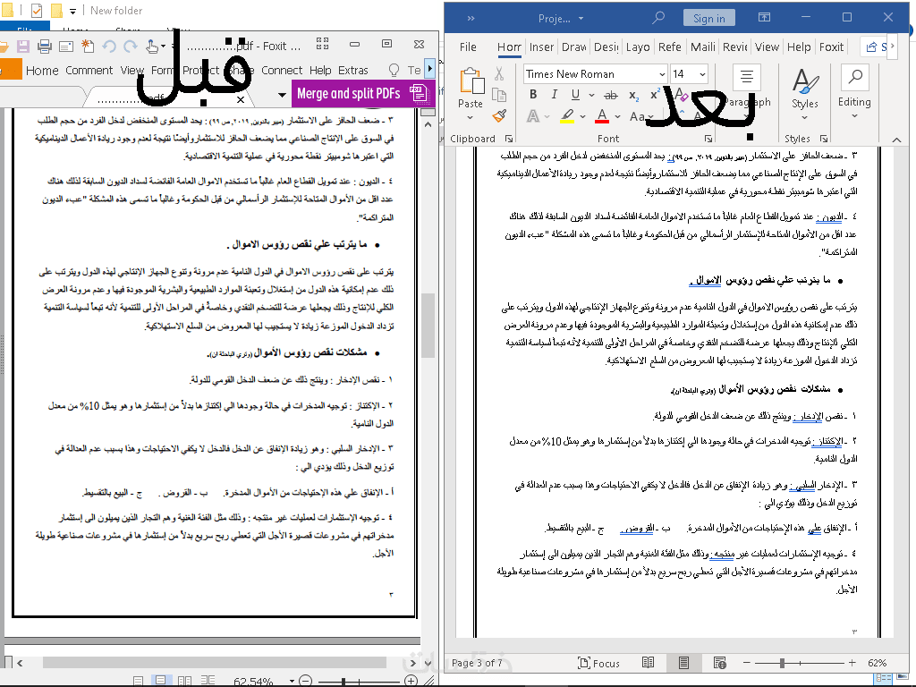The height and width of the screenshot is (687, 916).
Task: Expand the highlight color dropdown arrow
Action: pos(582,117)
